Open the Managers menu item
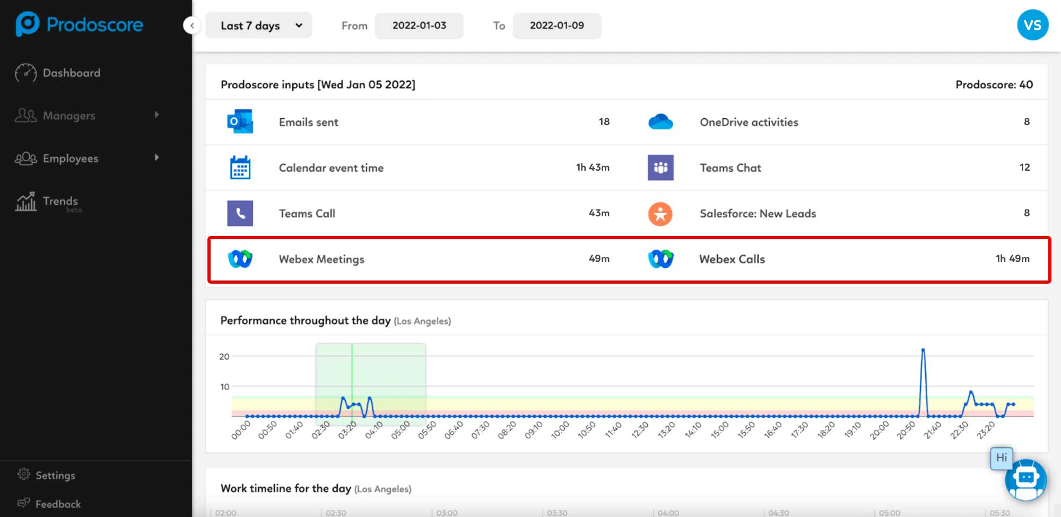The image size is (1061, 517). 69,116
